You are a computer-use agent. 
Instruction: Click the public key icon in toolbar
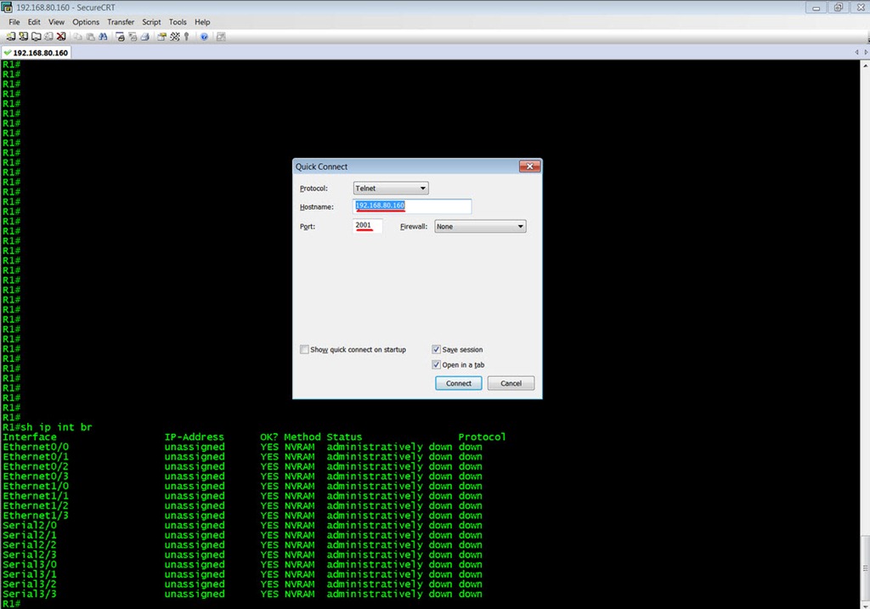(x=186, y=37)
